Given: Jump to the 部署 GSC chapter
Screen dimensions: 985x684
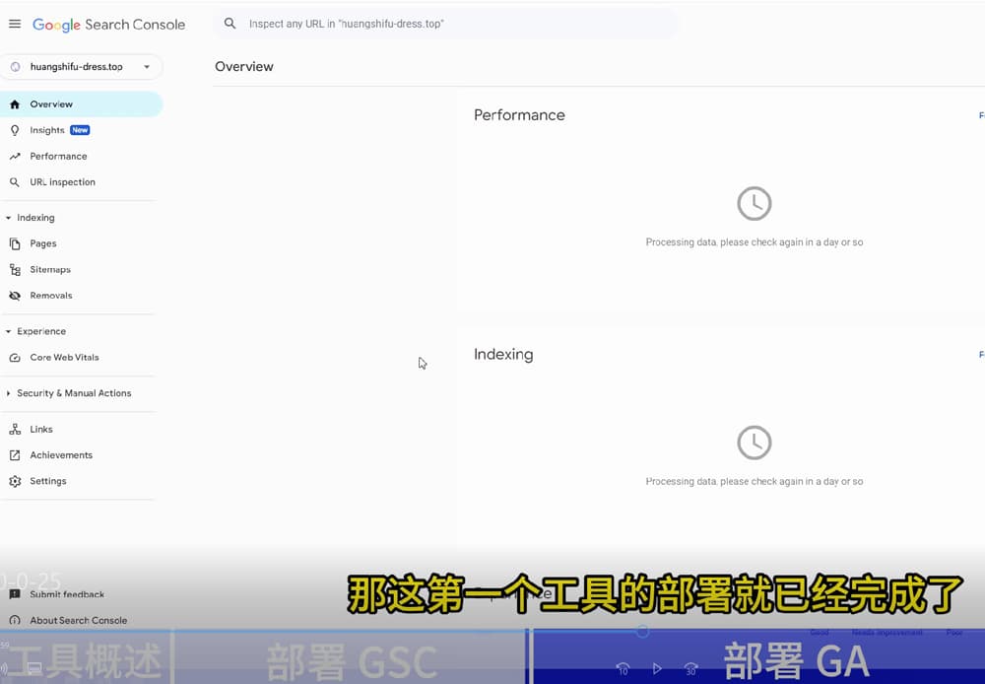Looking at the screenshot, I should click(x=351, y=660).
